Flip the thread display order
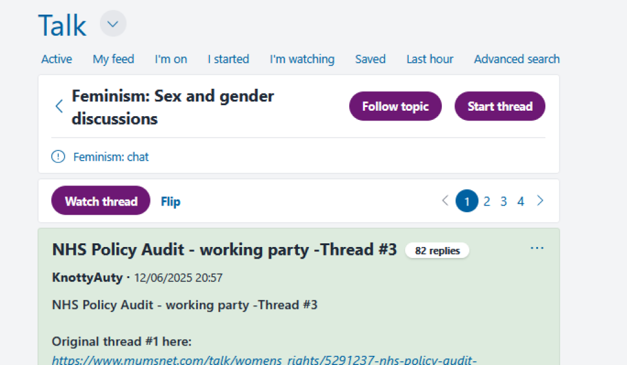 [170, 201]
